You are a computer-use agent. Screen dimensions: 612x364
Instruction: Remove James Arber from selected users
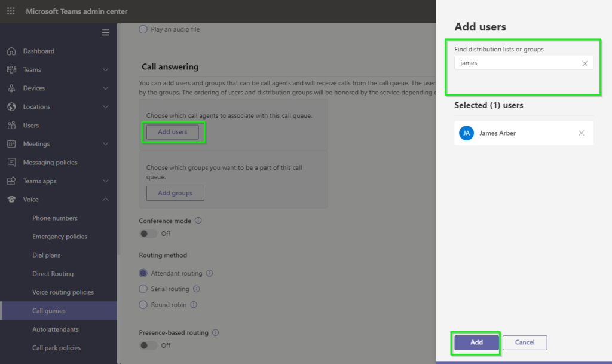point(581,133)
